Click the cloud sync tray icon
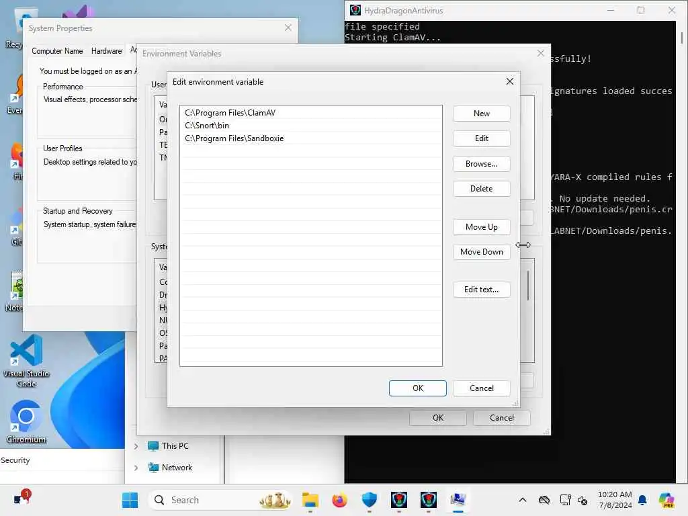 click(544, 500)
